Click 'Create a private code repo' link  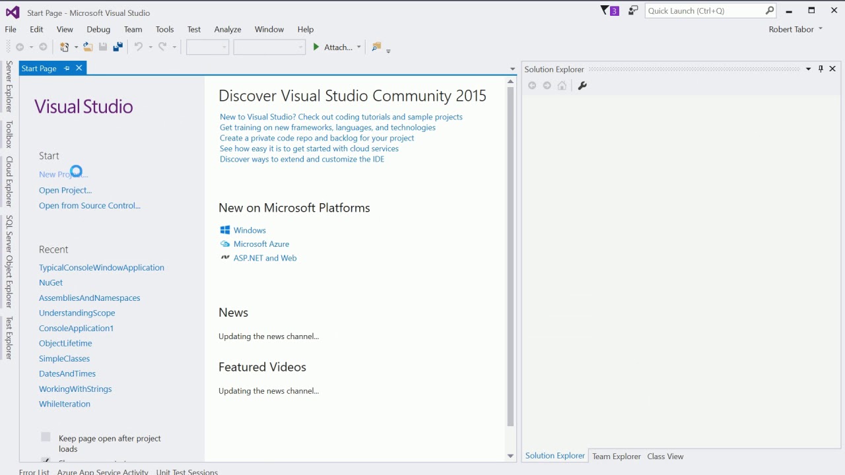317,138
